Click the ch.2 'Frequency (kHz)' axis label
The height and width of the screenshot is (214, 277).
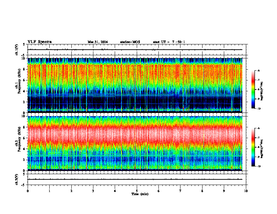19,139
